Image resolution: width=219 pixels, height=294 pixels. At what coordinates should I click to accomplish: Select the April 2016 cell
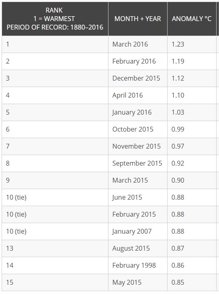[x=138, y=95]
